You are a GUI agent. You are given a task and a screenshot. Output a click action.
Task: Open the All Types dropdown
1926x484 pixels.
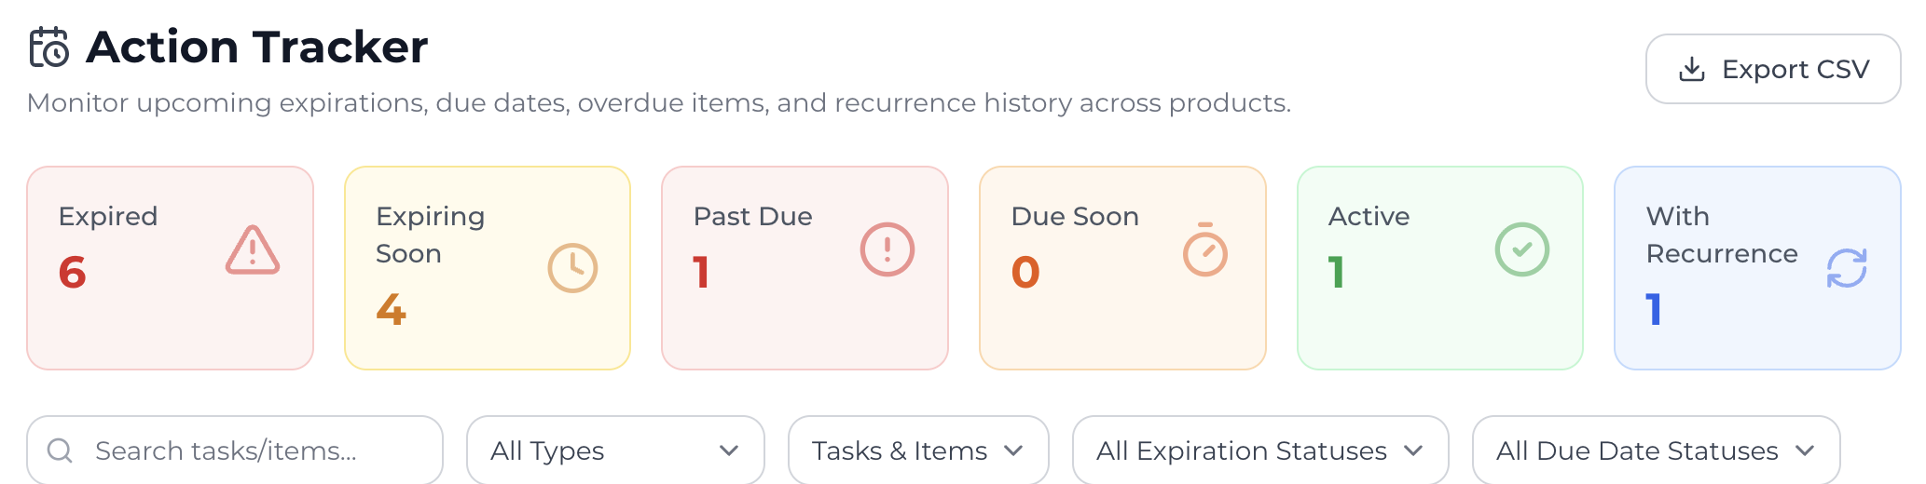[x=615, y=450]
